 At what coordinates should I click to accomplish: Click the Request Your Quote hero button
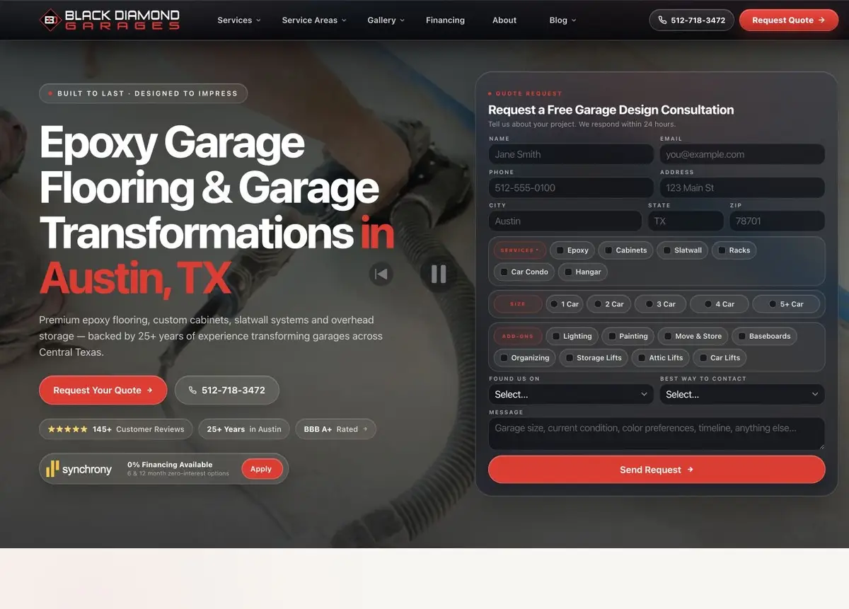pos(103,390)
